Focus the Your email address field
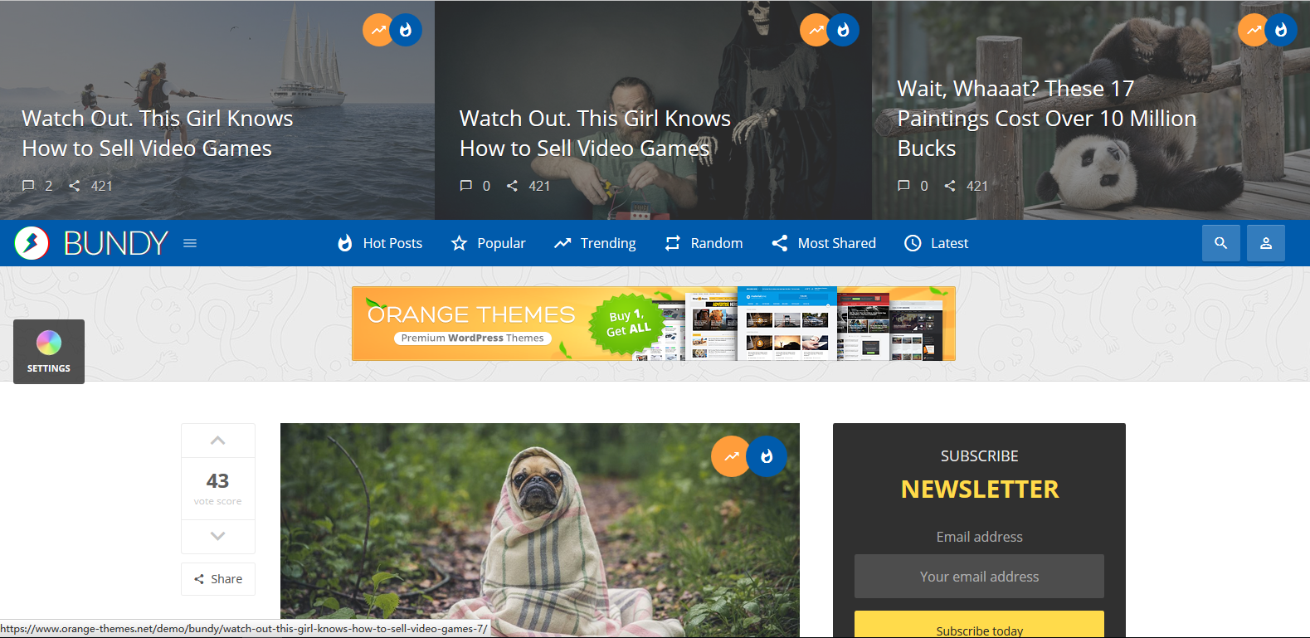The height and width of the screenshot is (638, 1310). click(979, 577)
